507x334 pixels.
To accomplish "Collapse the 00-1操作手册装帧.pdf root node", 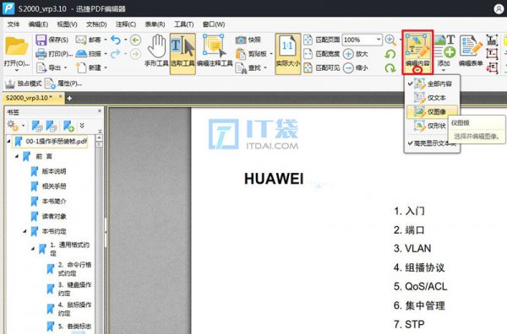I will point(8,141).
